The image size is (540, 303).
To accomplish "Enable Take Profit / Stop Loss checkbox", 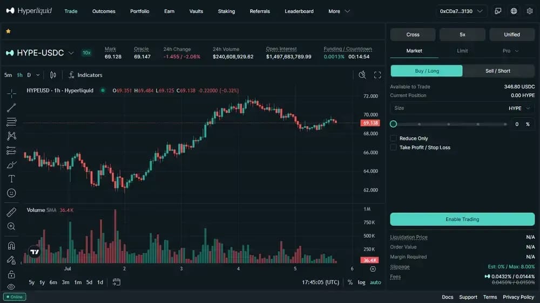I will (393, 147).
